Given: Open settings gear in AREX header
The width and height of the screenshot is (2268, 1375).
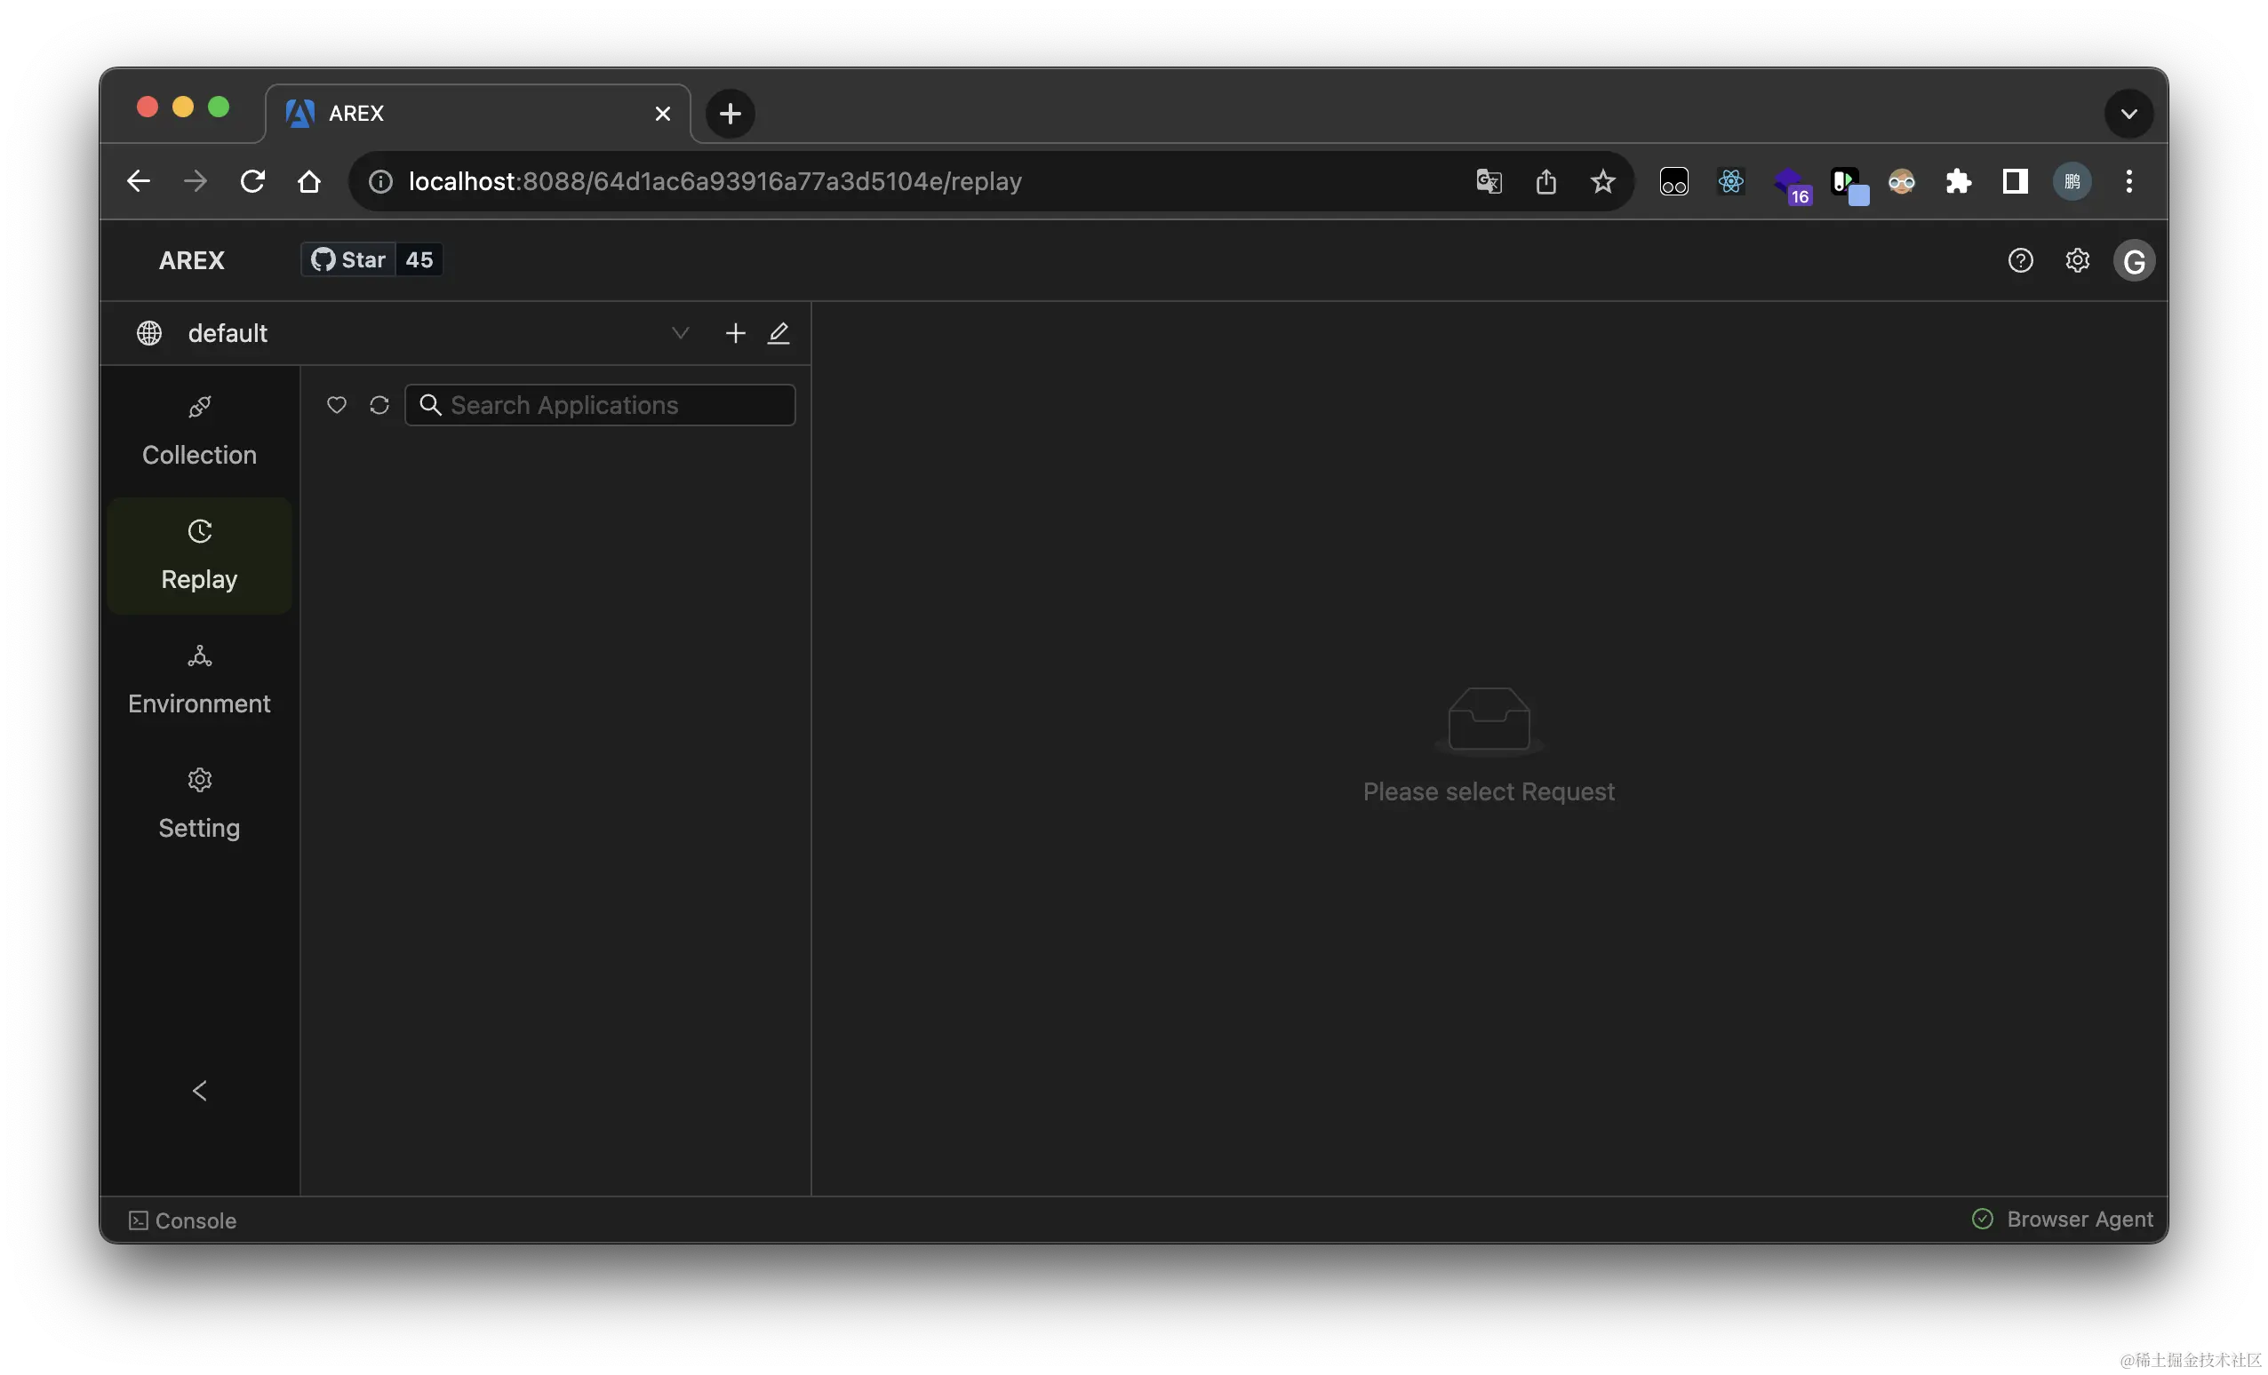Looking at the screenshot, I should coord(2078,261).
